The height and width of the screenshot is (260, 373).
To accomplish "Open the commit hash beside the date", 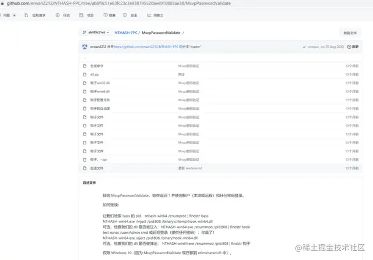I will click(x=314, y=47).
